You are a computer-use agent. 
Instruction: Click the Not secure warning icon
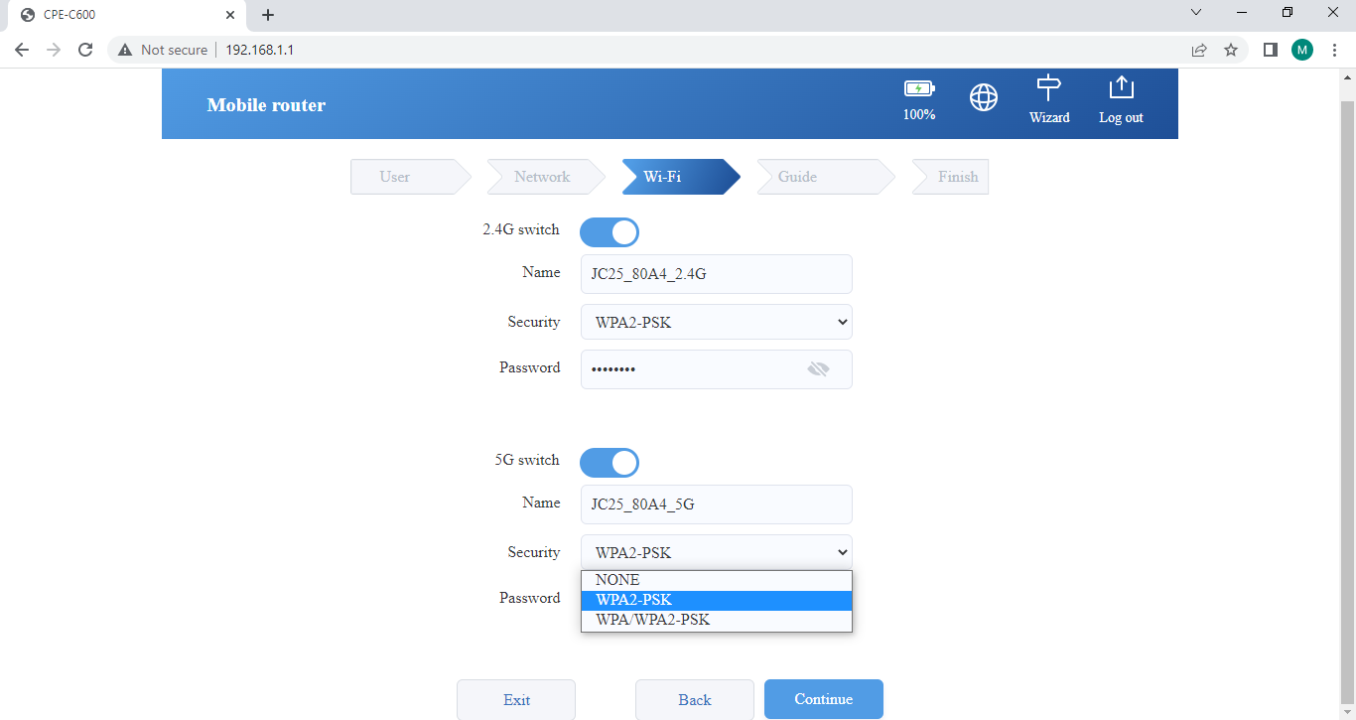pyautogui.click(x=125, y=50)
